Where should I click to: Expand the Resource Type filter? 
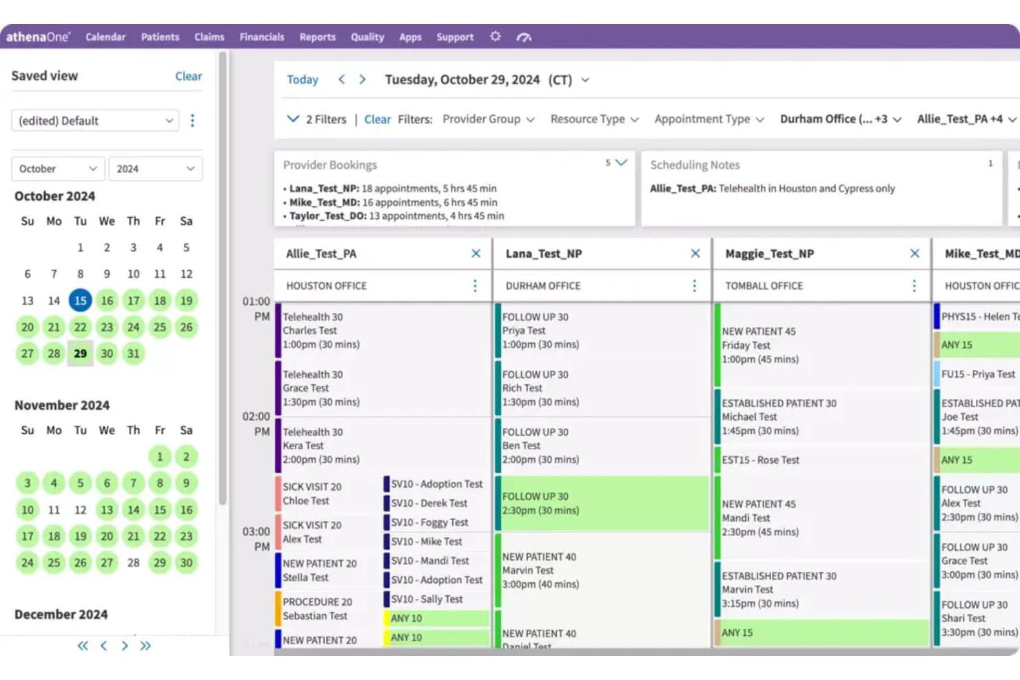point(595,119)
